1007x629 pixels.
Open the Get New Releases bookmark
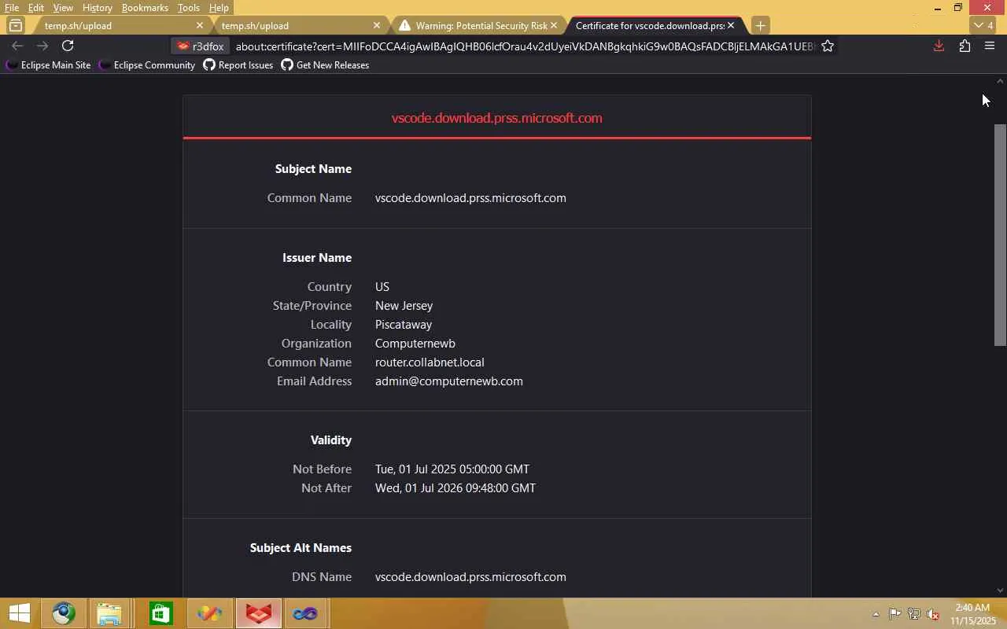click(x=325, y=65)
